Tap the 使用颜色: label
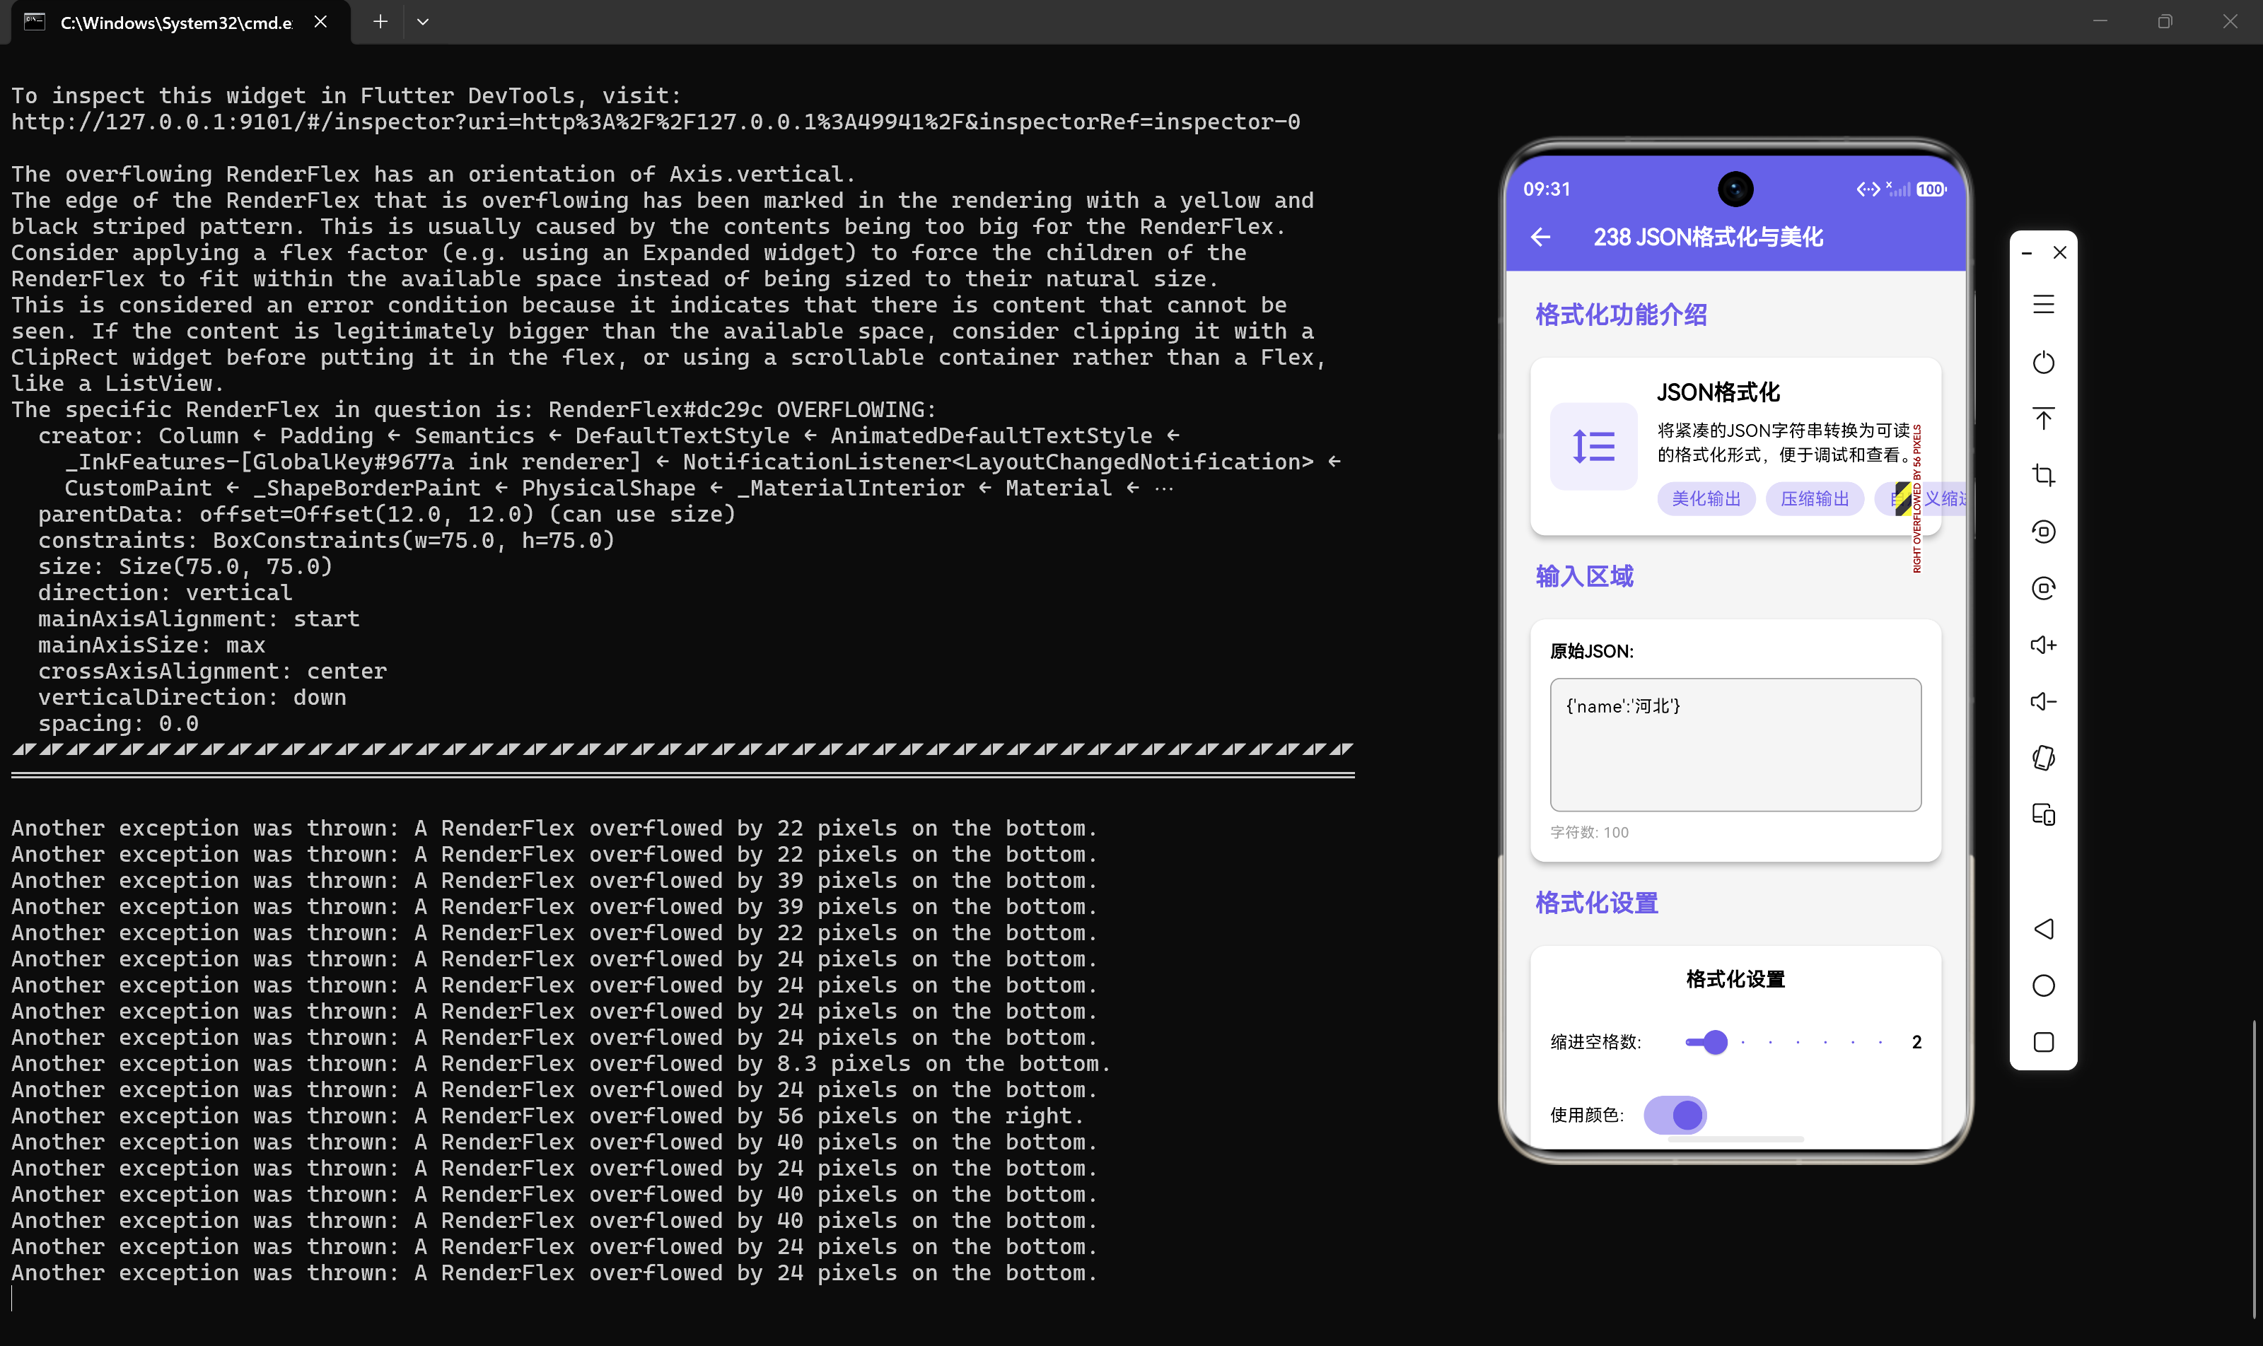This screenshot has width=2263, height=1346. [1587, 1115]
